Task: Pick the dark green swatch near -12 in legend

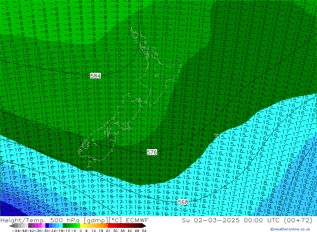Action: tap(64, 226)
